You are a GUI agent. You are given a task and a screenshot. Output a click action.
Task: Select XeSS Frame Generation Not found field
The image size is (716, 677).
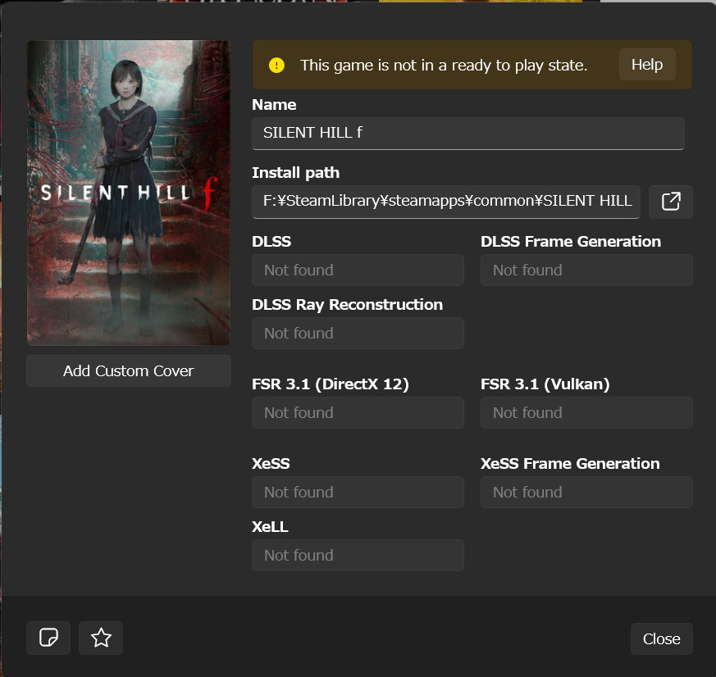tap(586, 493)
